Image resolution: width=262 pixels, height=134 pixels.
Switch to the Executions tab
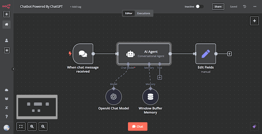point(144,13)
